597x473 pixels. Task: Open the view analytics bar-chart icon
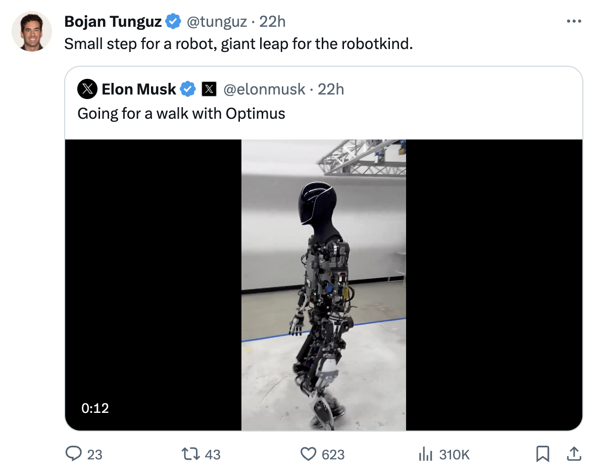(425, 454)
